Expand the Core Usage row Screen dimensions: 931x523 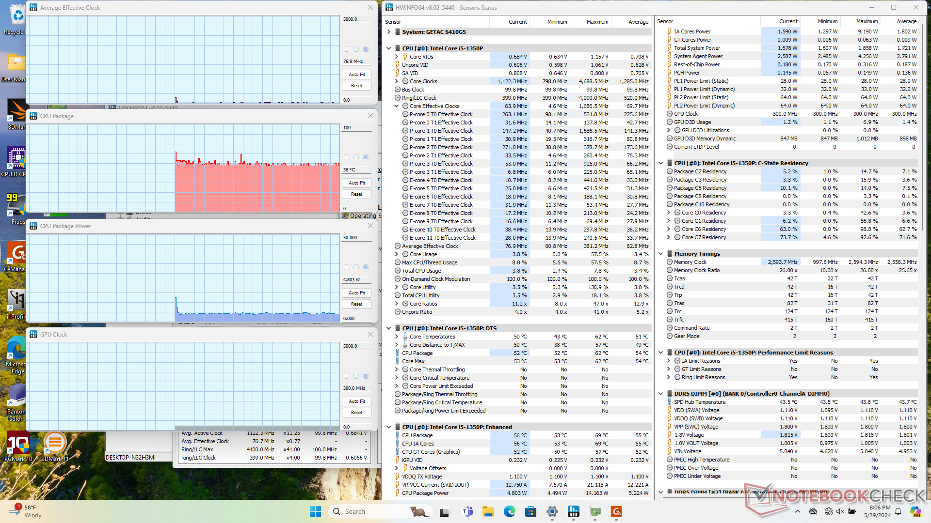[397, 254]
